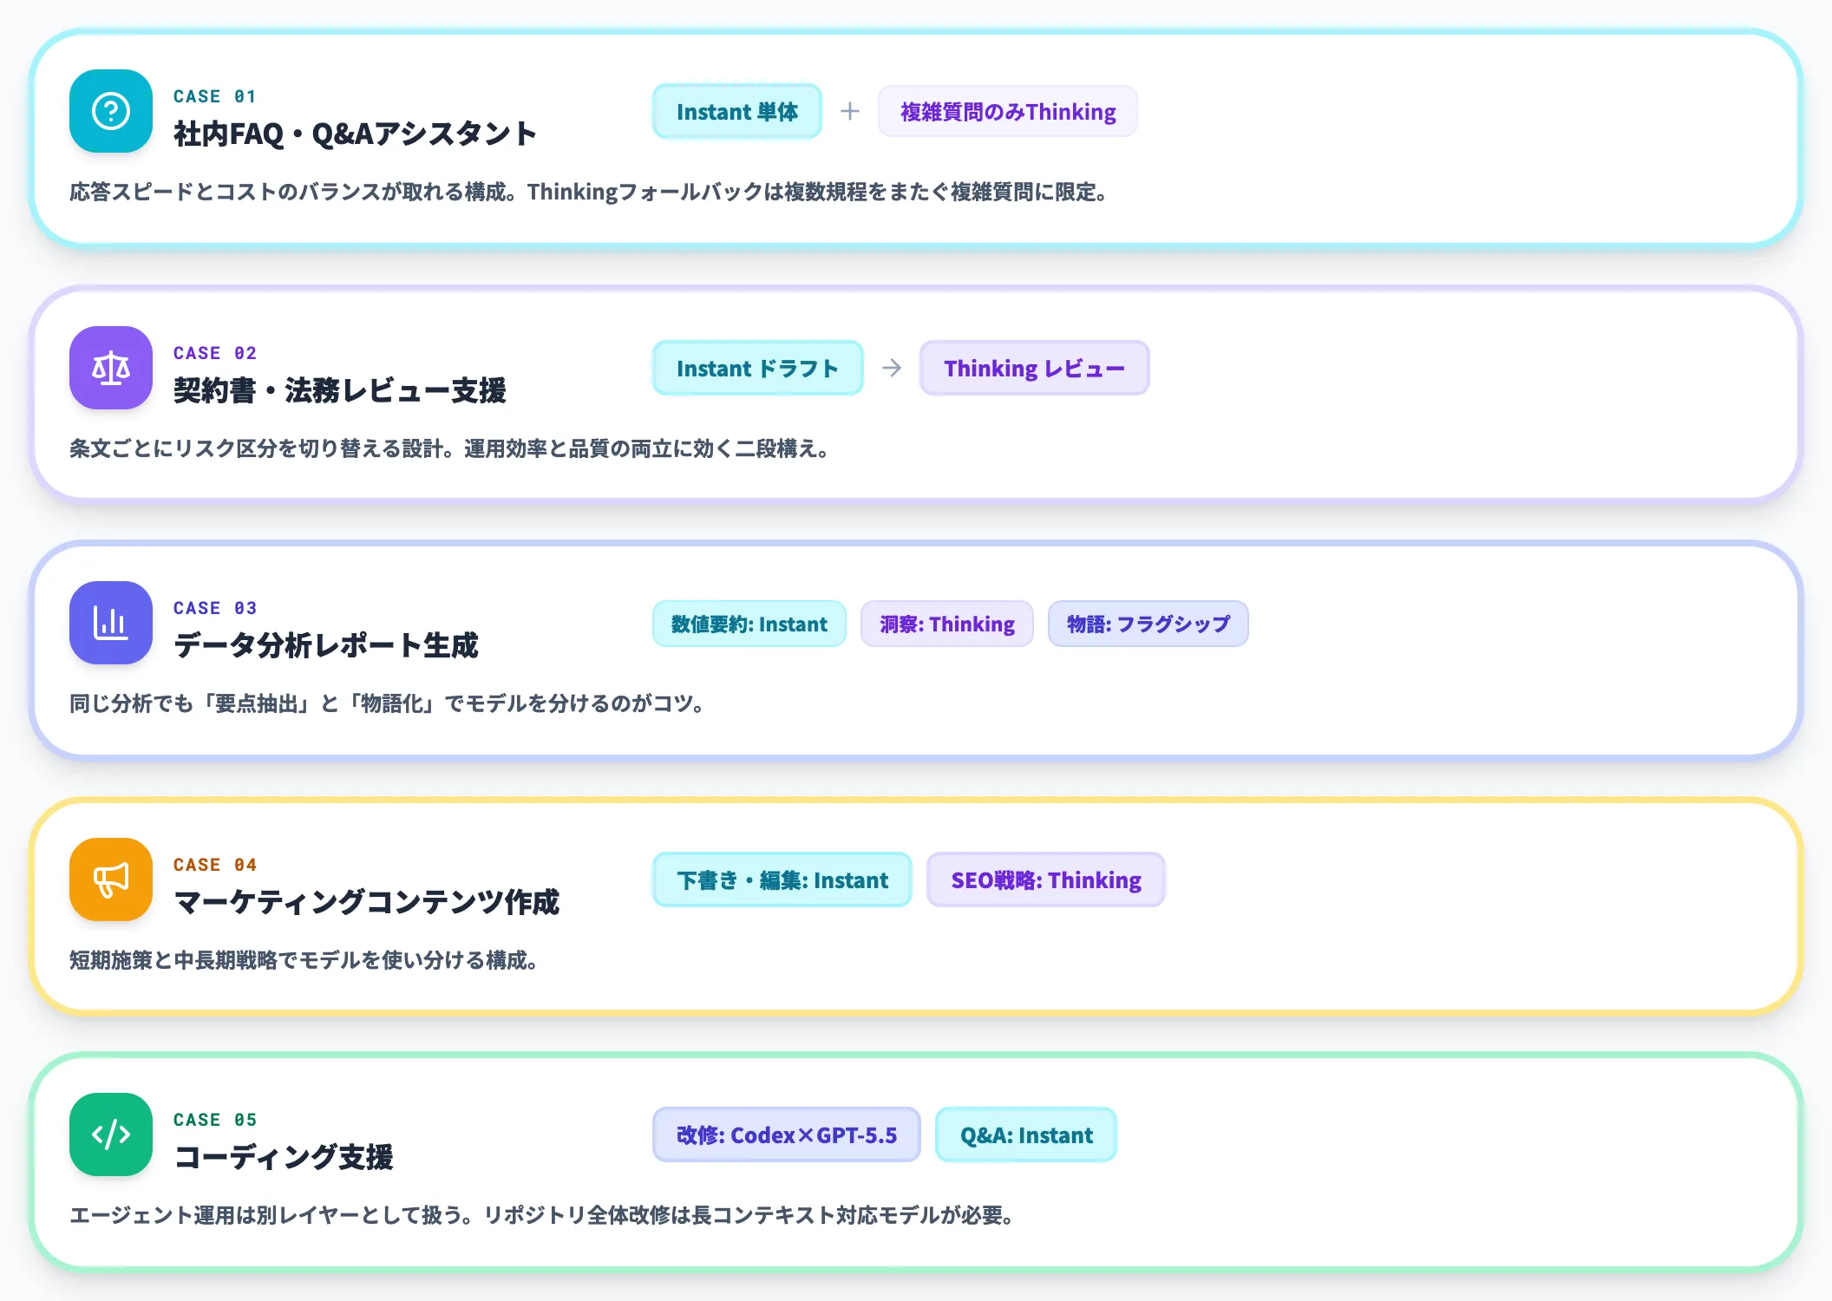Select the 'Q&A: Instant' tag

click(x=1026, y=1134)
